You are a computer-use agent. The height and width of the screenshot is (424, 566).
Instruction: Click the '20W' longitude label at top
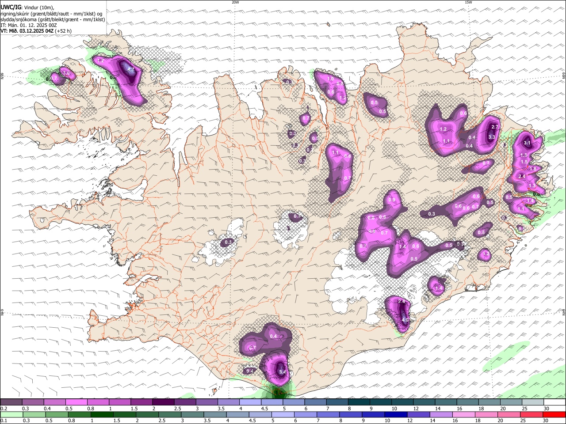click(235, 2)
